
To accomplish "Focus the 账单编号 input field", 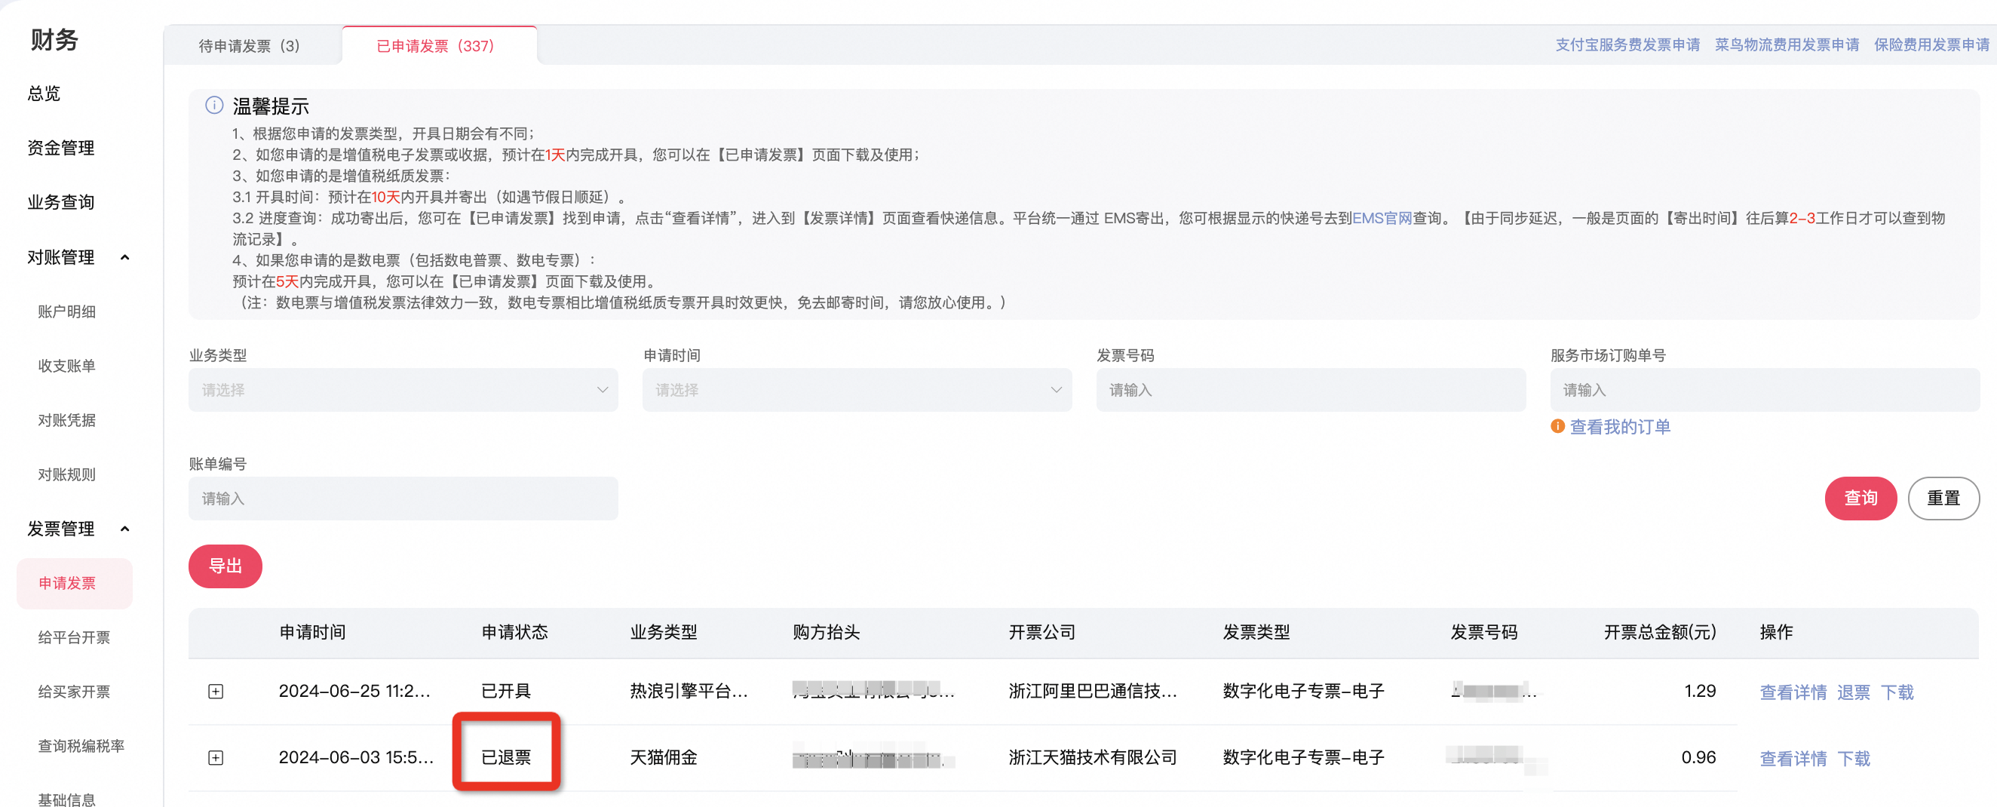I will [x=403, y=499].
